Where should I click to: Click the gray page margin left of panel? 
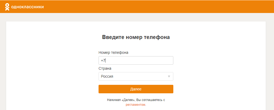coord(3,66)
